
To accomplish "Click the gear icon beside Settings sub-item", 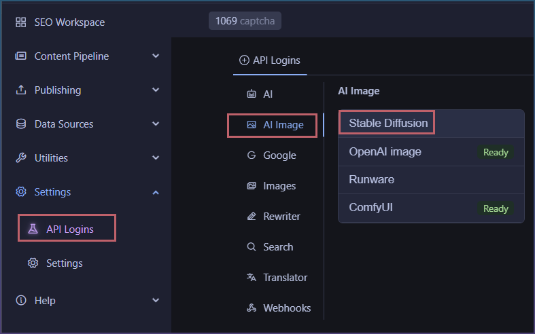I will (33, 263).
